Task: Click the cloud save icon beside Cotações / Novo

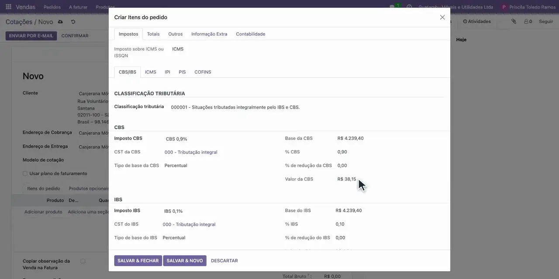Action: pos(60,22)
